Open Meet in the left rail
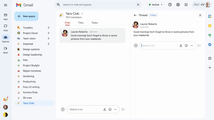Image resolution: width=214 pixels, height=120 pixels. click(6, 50)
